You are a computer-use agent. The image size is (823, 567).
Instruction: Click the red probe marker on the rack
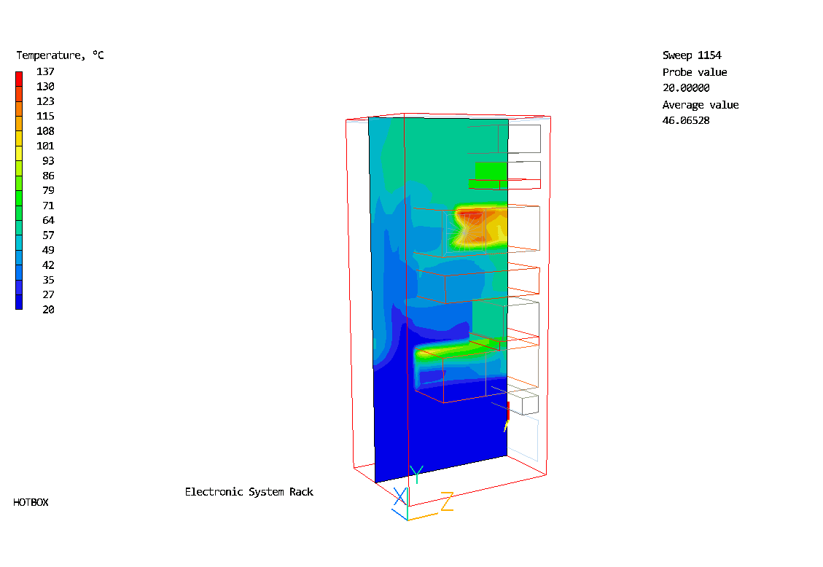pyautogui.click(x=507, y=410)
